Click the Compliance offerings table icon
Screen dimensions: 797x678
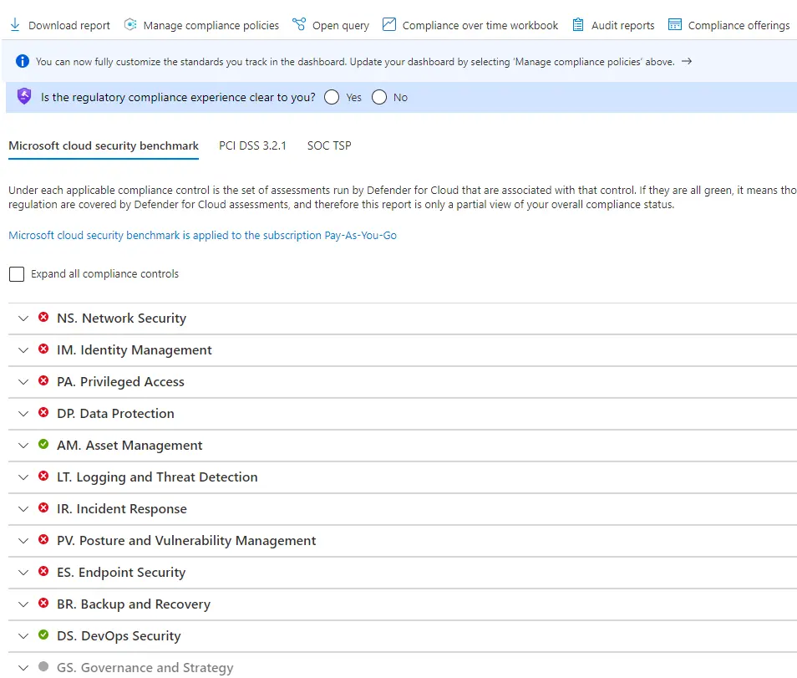[x=674, y=24]
